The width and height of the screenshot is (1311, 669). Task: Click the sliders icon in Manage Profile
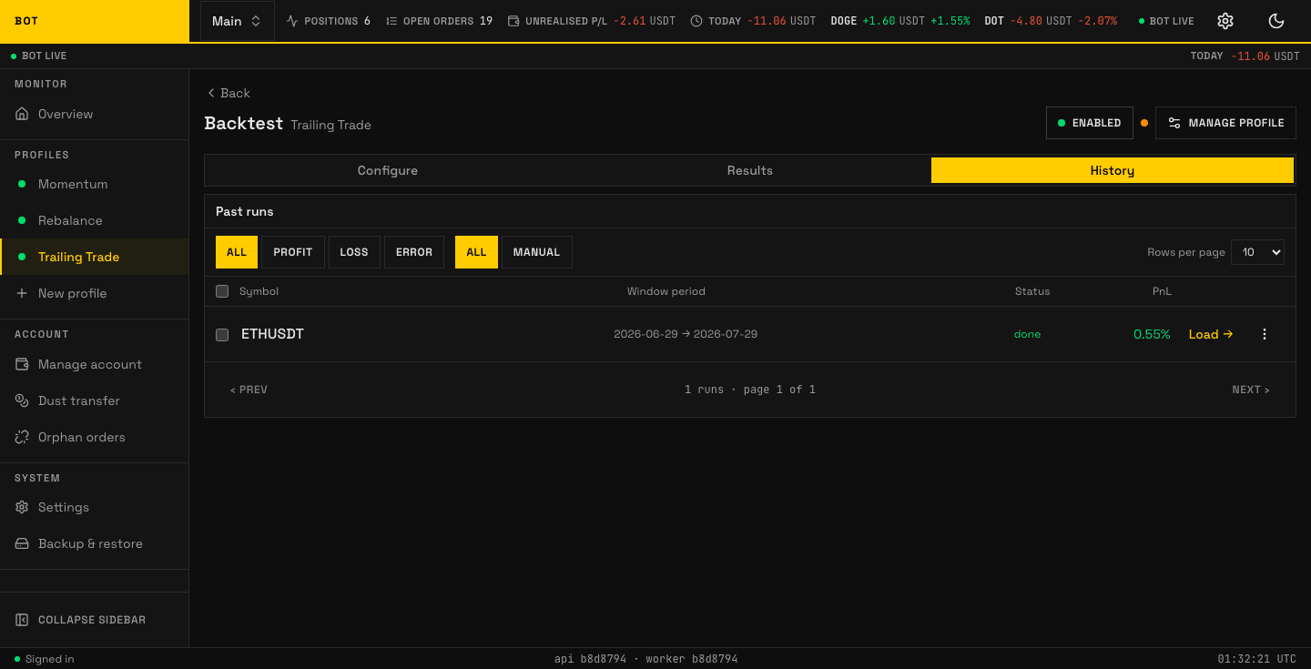tap(1174, 123)
